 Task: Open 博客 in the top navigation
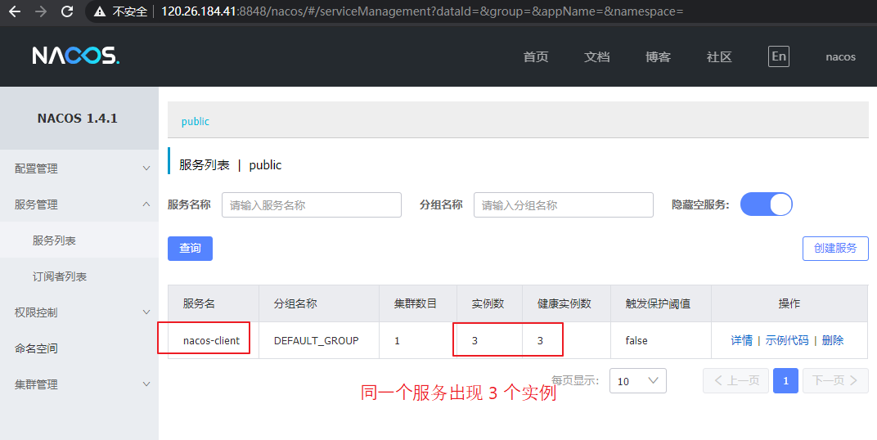click(658, 57)
